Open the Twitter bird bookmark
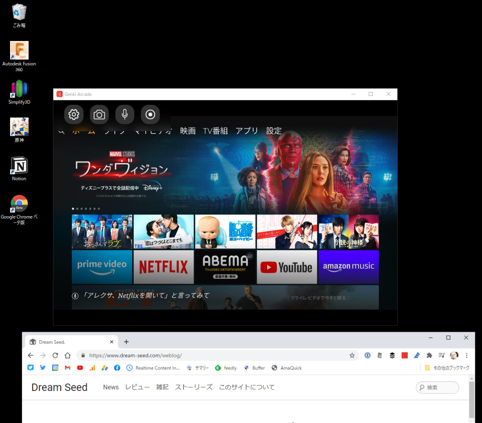The height and width of the screenshot is (423, 482). (43, 368)
